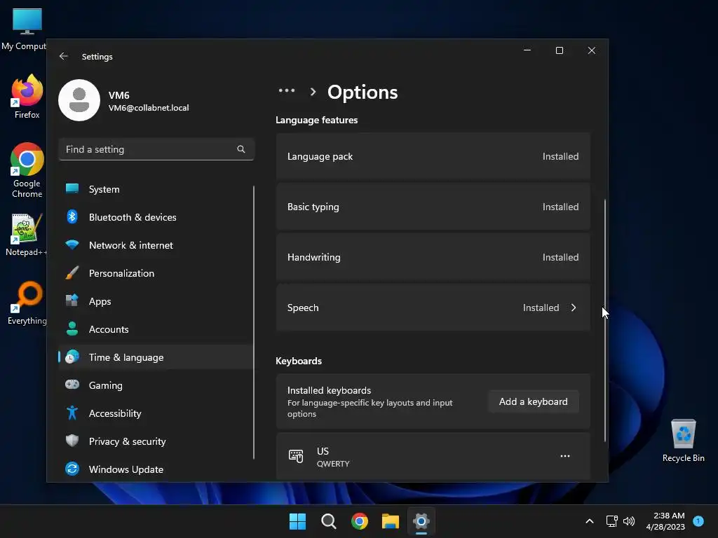Open Windows Update category
Image resolution: width=718 pixels, height=538 pixels.
[156, 469]
